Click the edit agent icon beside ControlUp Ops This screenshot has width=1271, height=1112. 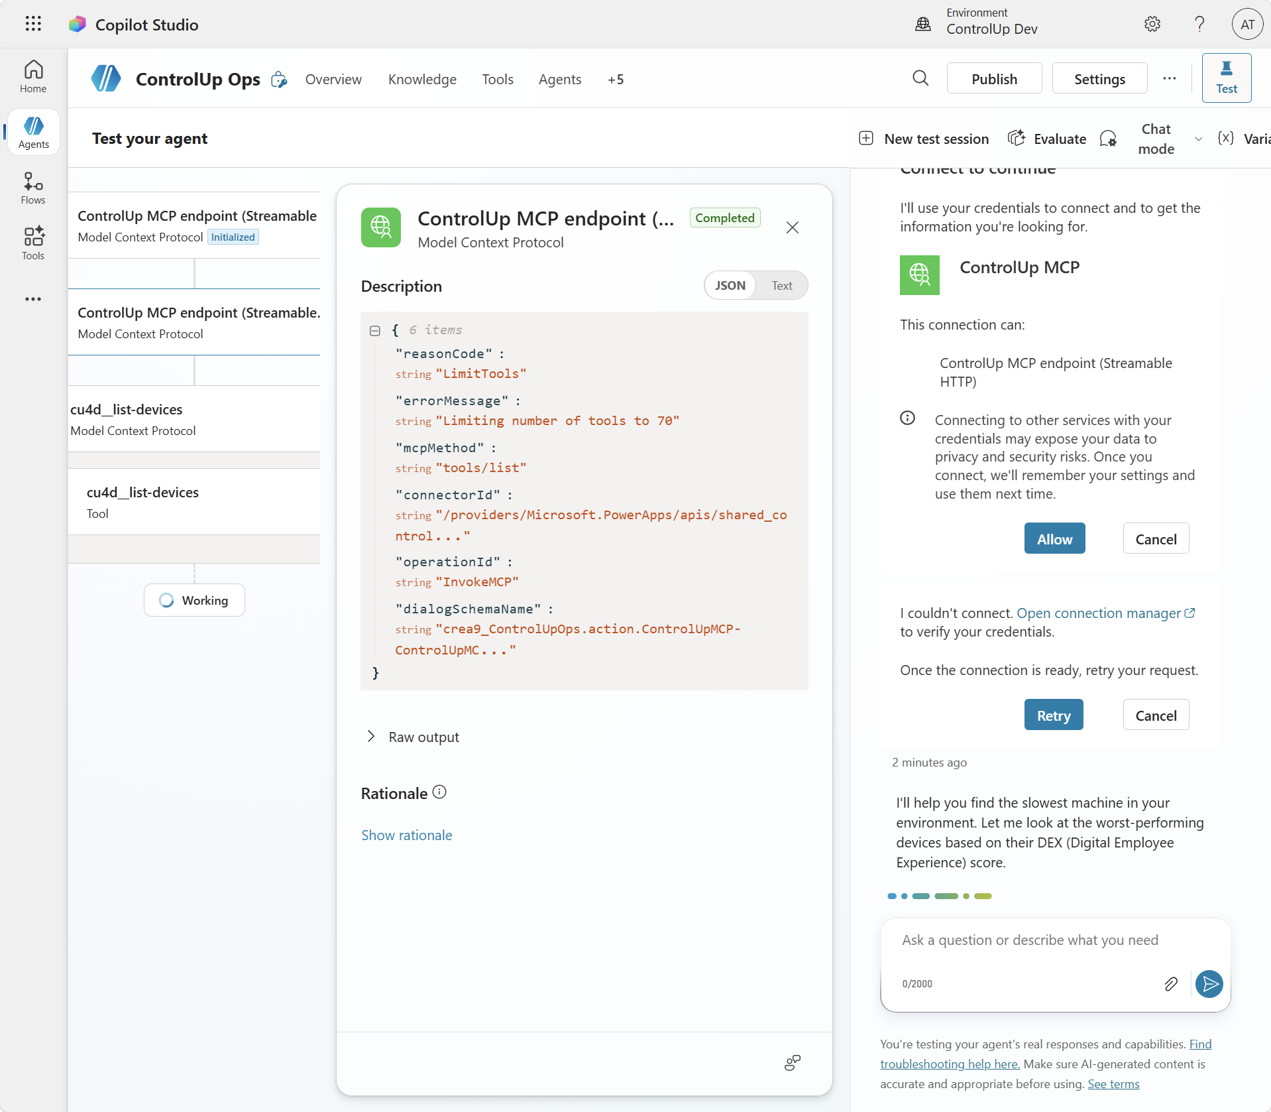279,80
